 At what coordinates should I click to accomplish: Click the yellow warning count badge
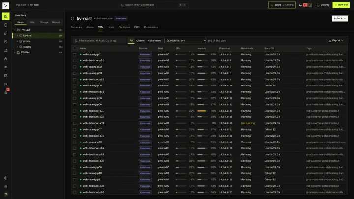point(310,5)
